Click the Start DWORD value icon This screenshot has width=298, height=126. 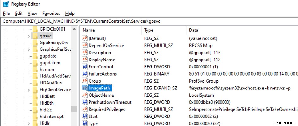[85, 116]
